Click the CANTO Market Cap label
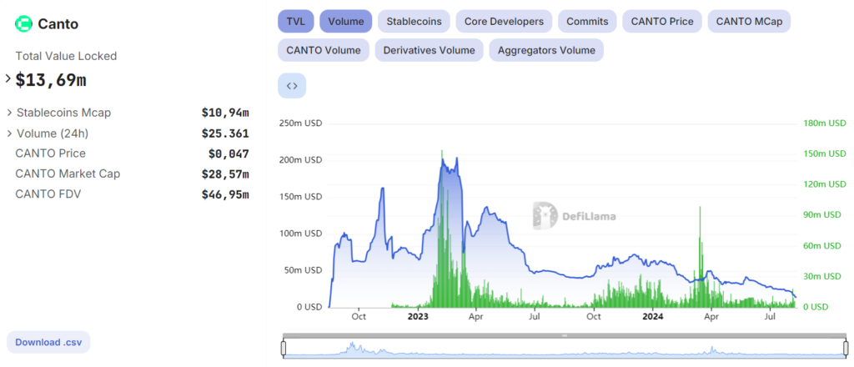Image resolution: width=854 pixels, height=367 pixels. point(68,173)
